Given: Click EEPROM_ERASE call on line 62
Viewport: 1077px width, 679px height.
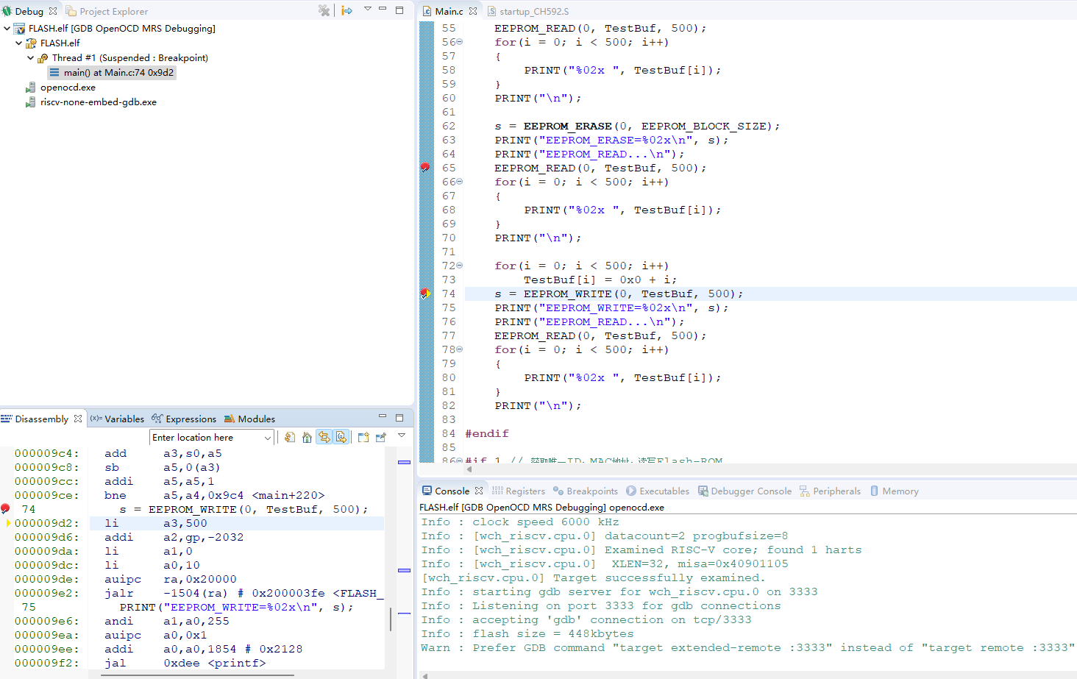Looking at the screenshot, I should point(568,126).
